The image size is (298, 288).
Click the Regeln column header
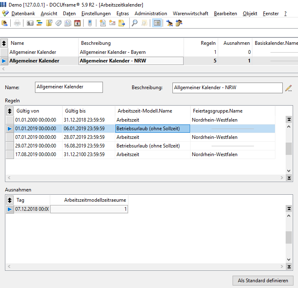tap(201, 43)
